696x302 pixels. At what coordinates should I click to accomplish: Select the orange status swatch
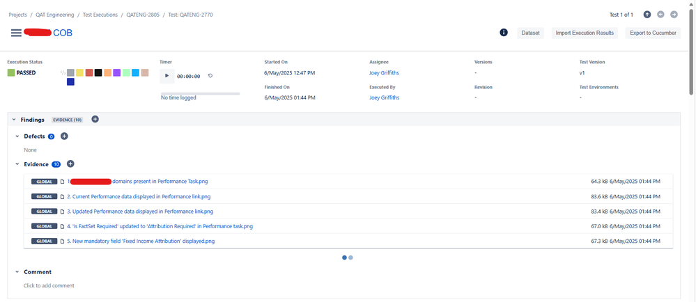point(107,72)
